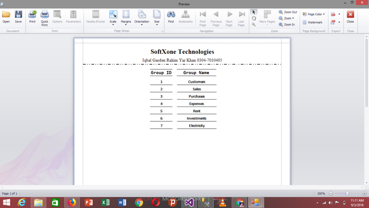Select the hand pan tool
Viewport: 369px width, 208px height.
[x=254, y=18]
